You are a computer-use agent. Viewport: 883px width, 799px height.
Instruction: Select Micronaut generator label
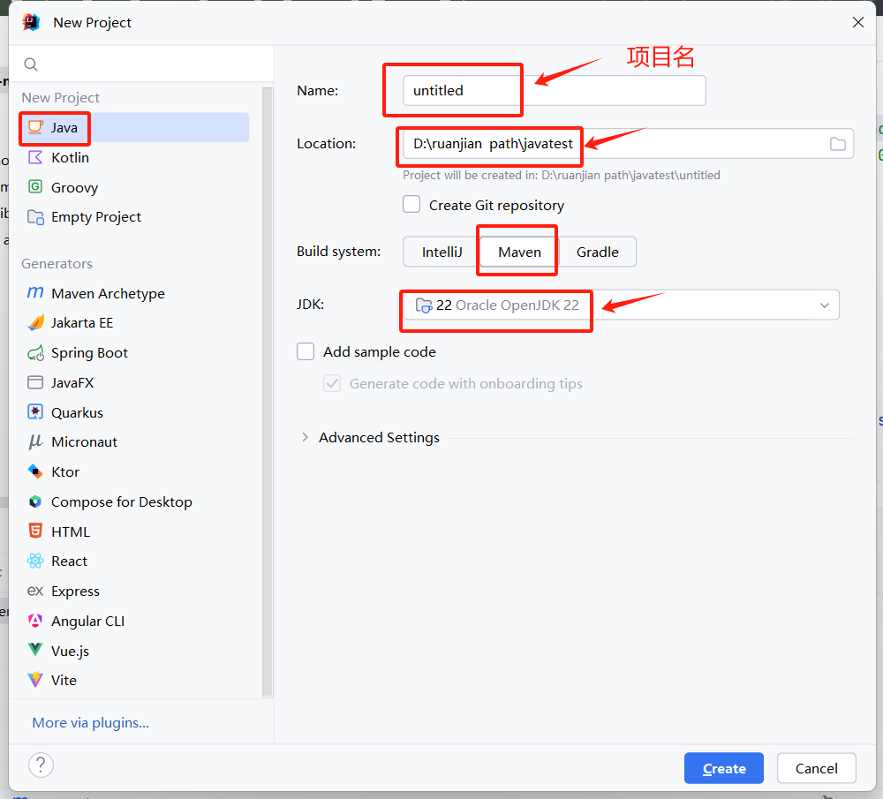(x=84, y=442)
